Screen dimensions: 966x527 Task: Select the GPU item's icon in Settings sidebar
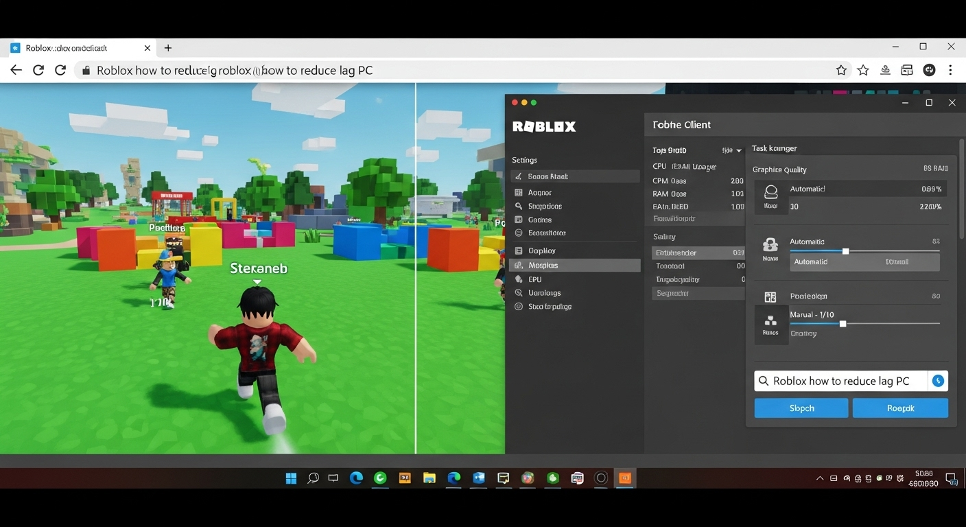click(x=519, y=279)
